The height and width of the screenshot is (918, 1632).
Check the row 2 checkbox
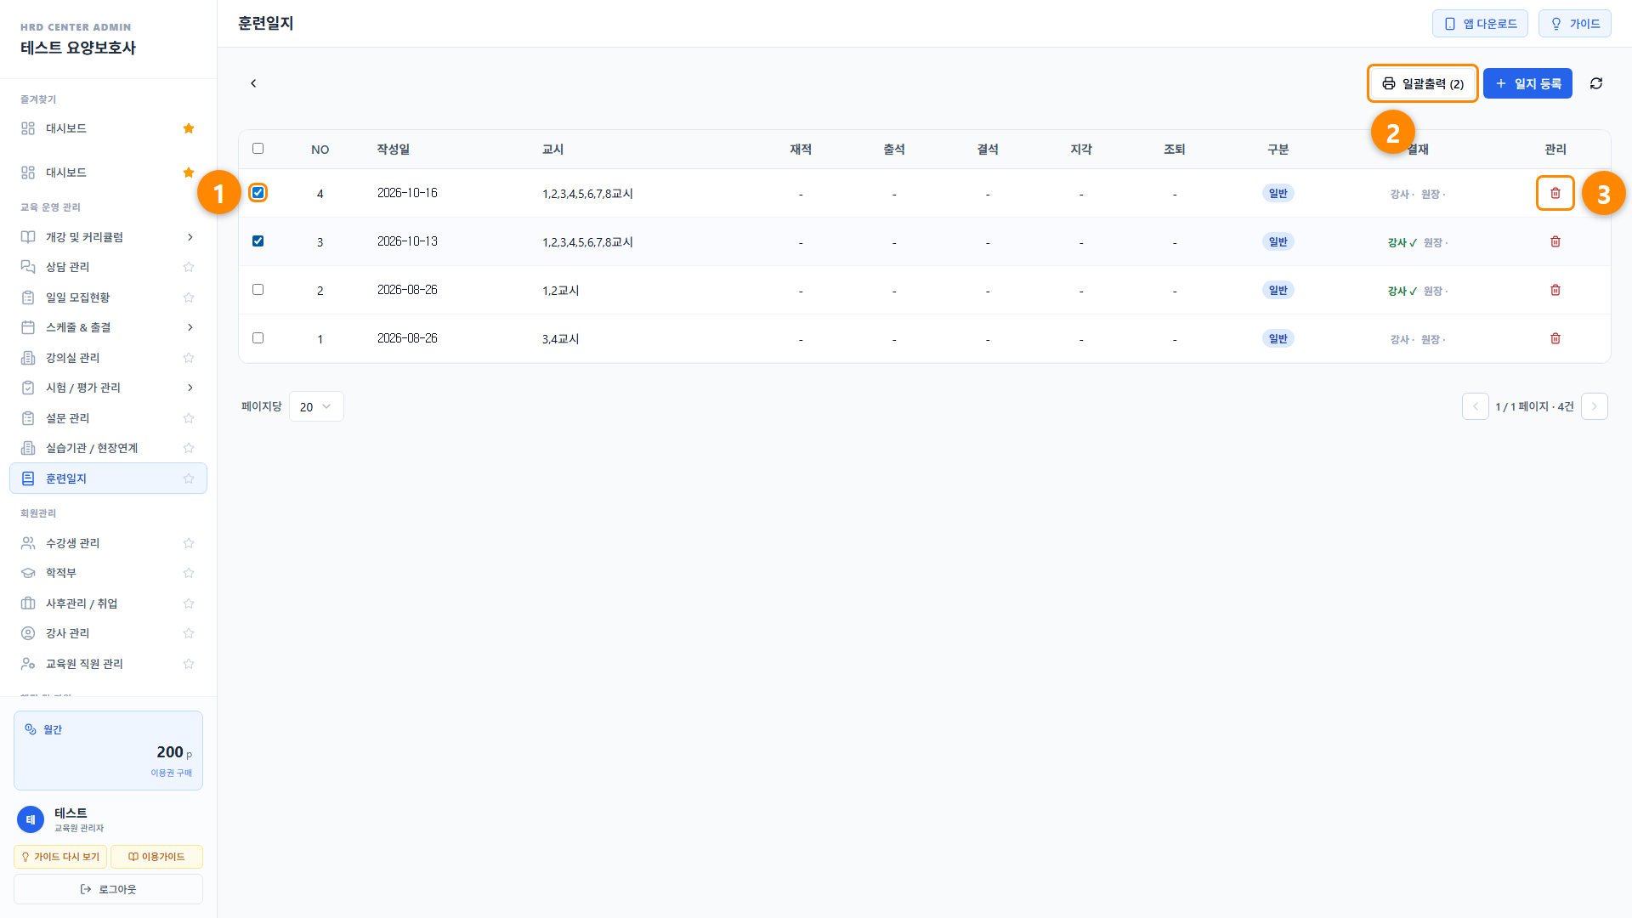(x=258, y=290)
